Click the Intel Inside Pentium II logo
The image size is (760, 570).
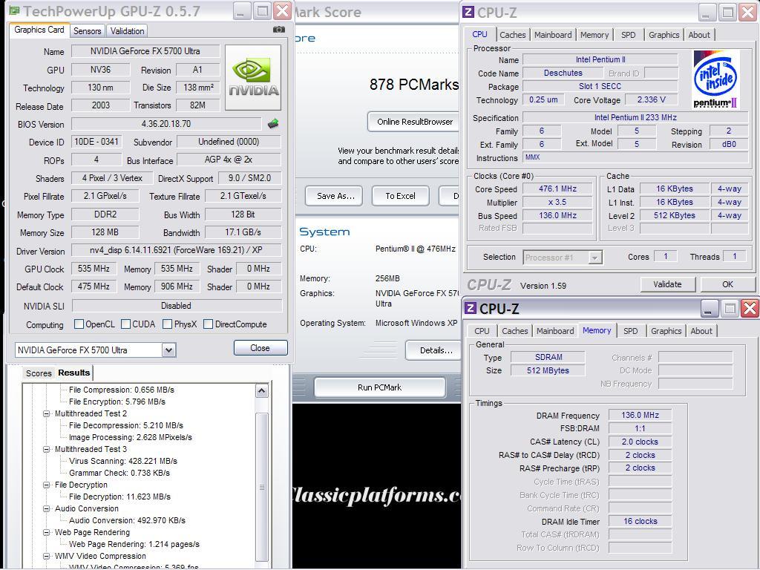(x=715, y=79)
